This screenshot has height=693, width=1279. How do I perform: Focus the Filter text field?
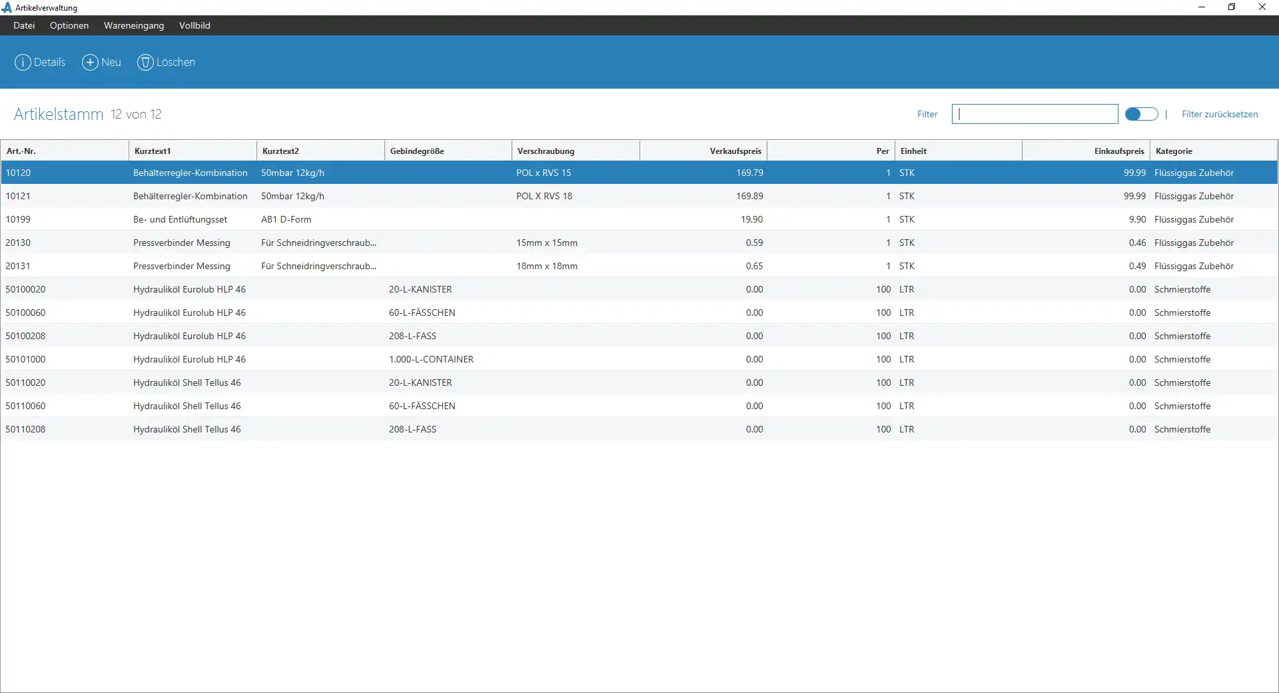tap(1035, 114)
